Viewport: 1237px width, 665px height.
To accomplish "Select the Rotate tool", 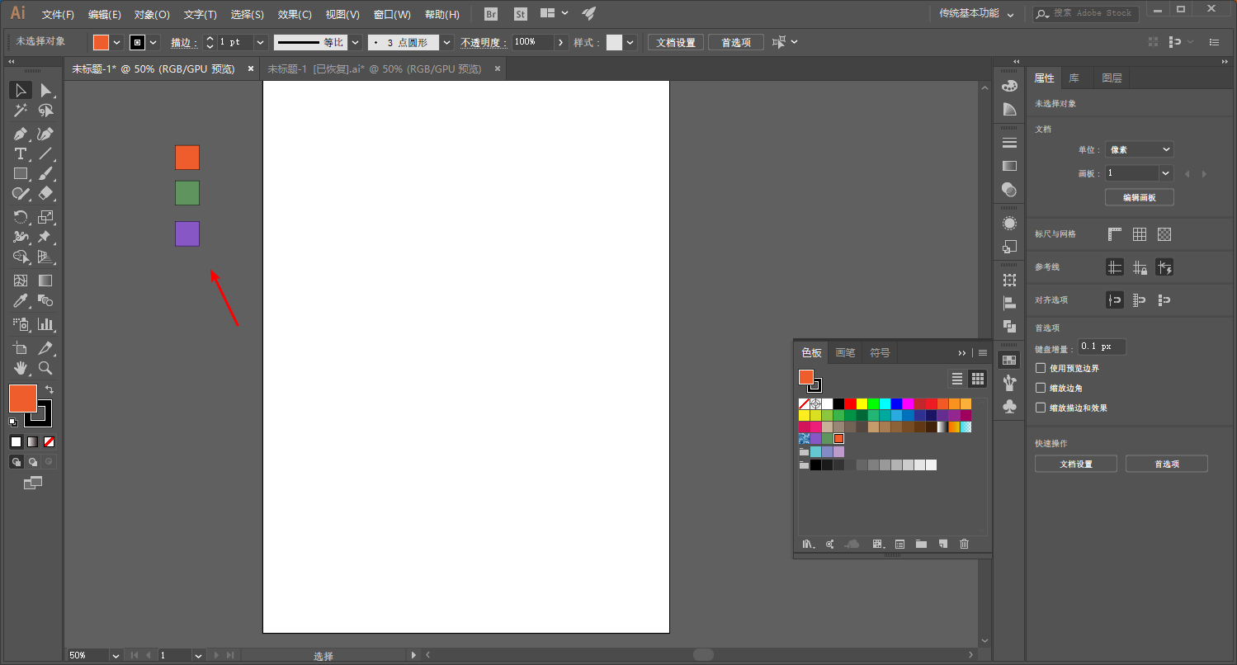I will pos(21,217).
